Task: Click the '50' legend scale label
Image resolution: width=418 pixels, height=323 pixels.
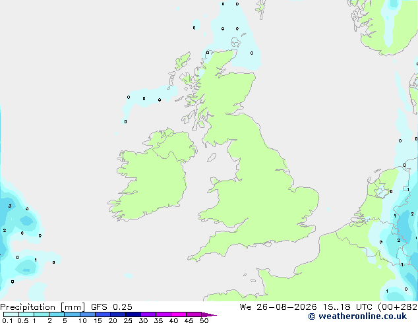Action: pos(204,320)
